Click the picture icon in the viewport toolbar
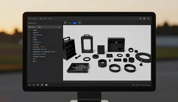 tap(65, 23)
